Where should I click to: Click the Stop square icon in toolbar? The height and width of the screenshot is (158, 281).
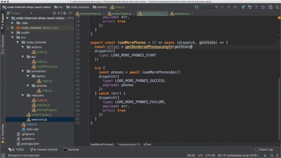click(235, 7)
